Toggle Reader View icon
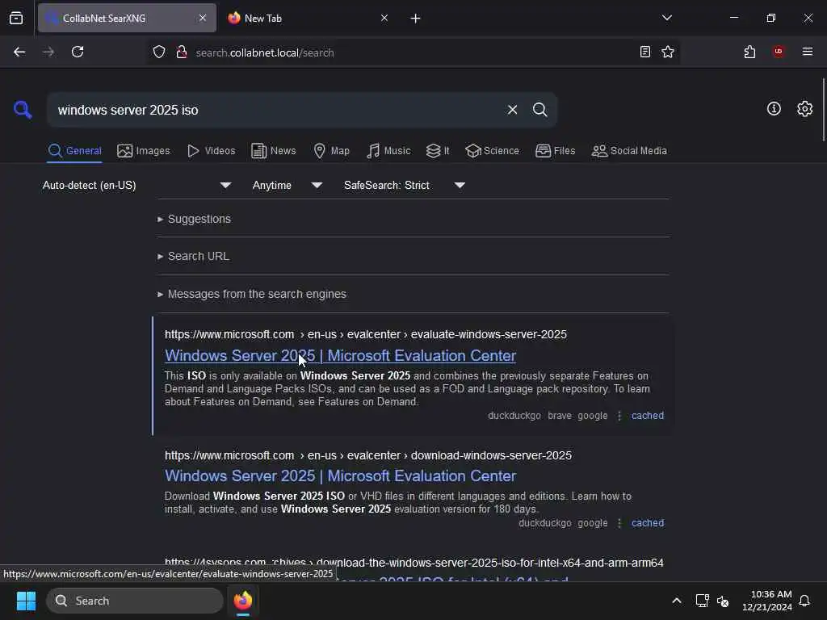Image resolution: width=827 pixels, height=620 pixels. pyautogui.click(x=644, y=52)
